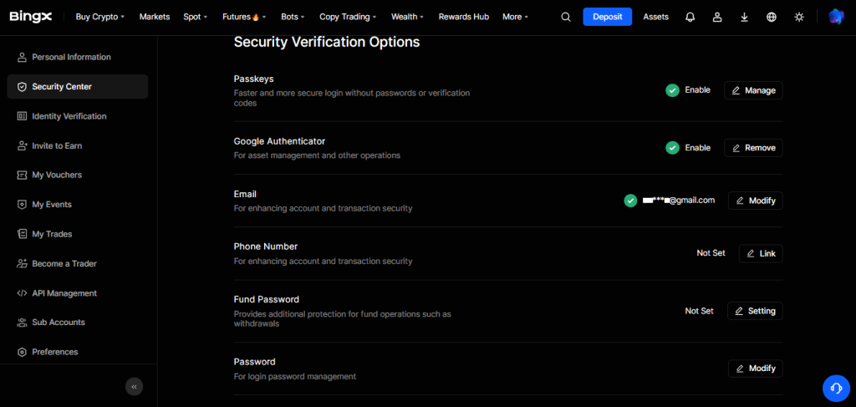Image resolution: width=856 pixels, height=407 pixels.
Task: Click the download app icon
Action: (x=744, y=17)
